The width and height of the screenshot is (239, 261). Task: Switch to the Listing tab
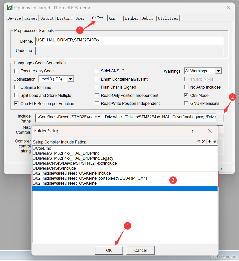click(65, 18)
